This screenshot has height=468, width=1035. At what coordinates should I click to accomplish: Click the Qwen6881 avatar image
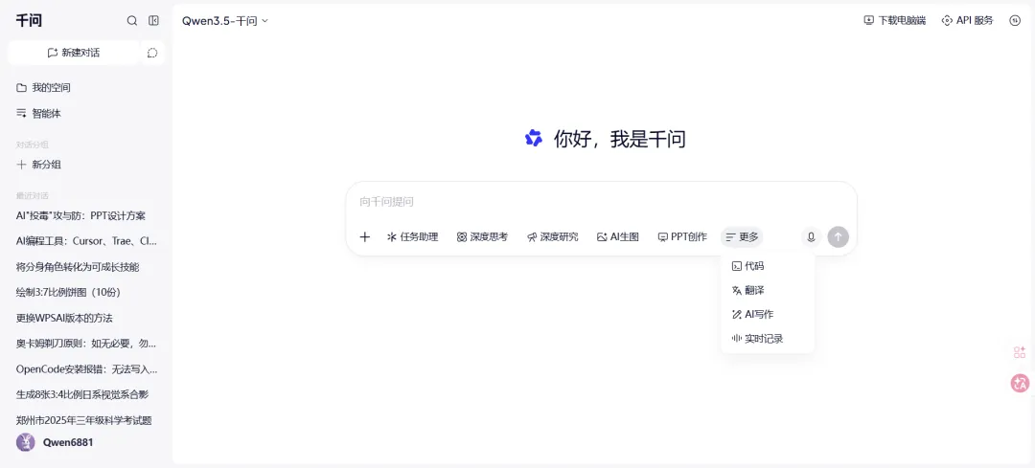click(26, 442)
